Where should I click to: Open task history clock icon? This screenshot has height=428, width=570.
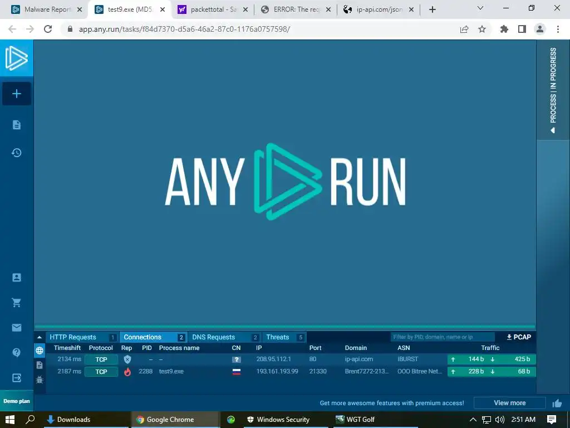coord(17,153)
